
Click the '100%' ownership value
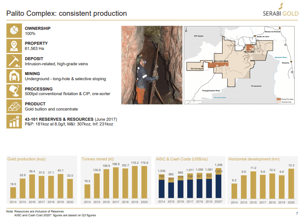click(30, 34)
